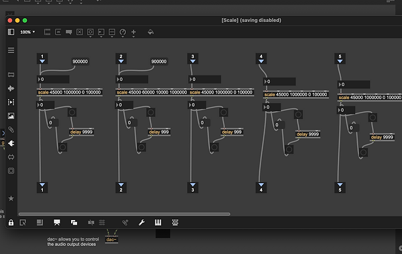402x254 pixels.
Task: Click the 900000 message box near inlet 2
Action: click(159, 61)
